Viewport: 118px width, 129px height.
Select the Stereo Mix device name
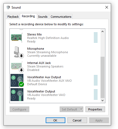34,34
